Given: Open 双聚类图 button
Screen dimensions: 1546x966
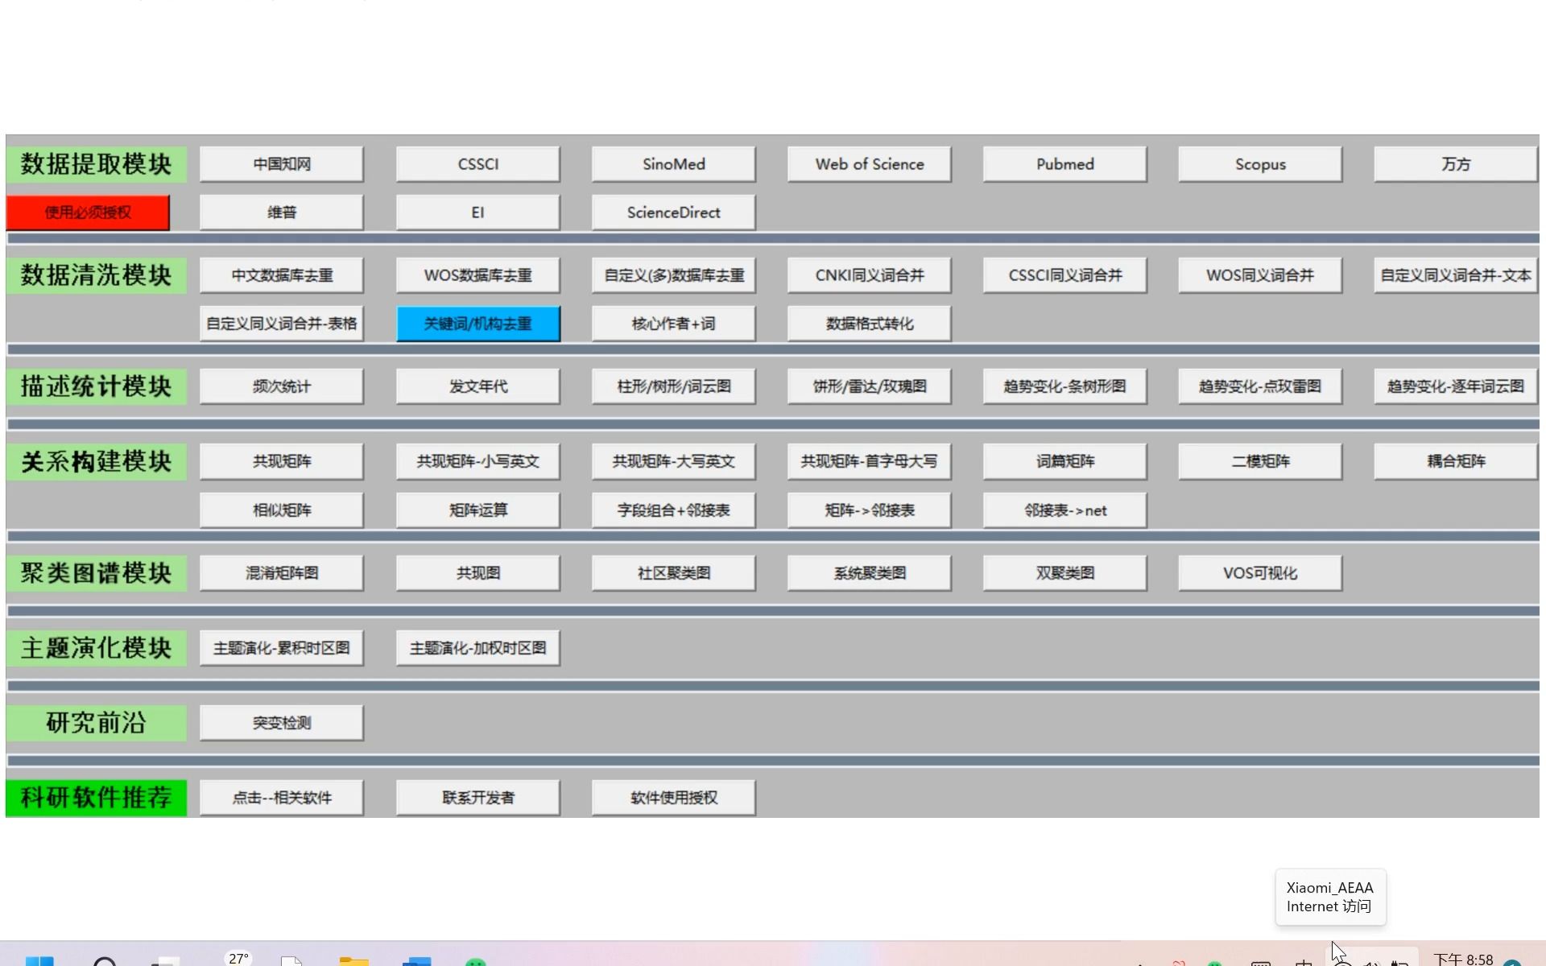Looking at the screenshot, I should click(x=1065, y=573).
